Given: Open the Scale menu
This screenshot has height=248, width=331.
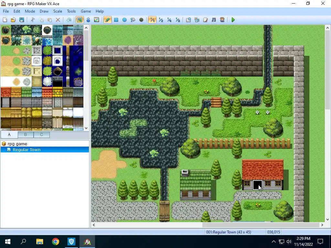Looking at the screenshot, I should click(x=58, y=11).
